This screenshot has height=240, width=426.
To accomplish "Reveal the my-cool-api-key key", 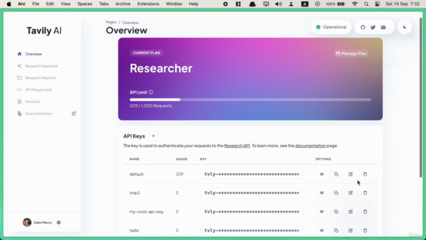I will (321, 212).
